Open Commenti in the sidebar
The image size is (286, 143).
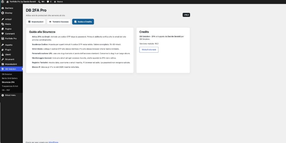coord(11,34)
